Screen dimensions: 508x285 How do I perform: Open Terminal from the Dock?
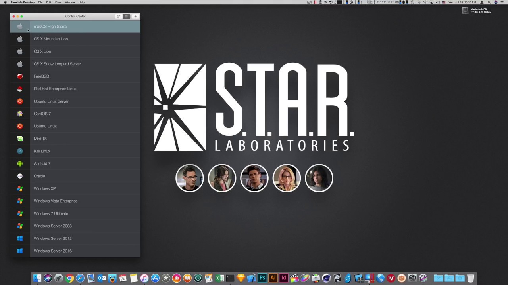pyautogui.click(x=230, y=278)
